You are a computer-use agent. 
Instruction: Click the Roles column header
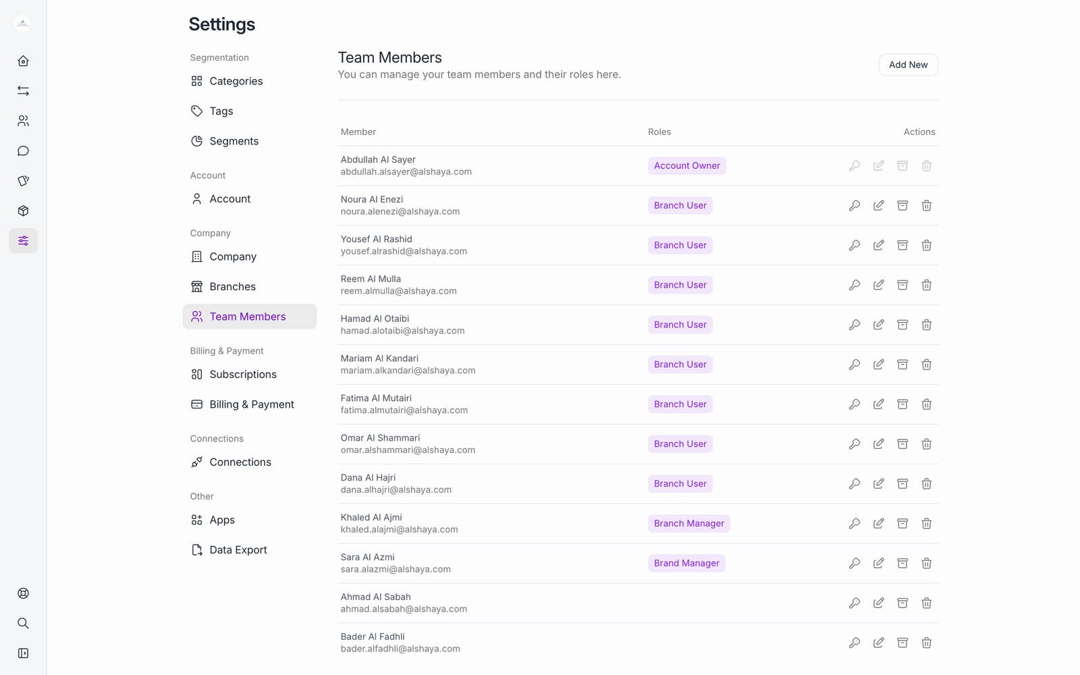tap(659, 132)
